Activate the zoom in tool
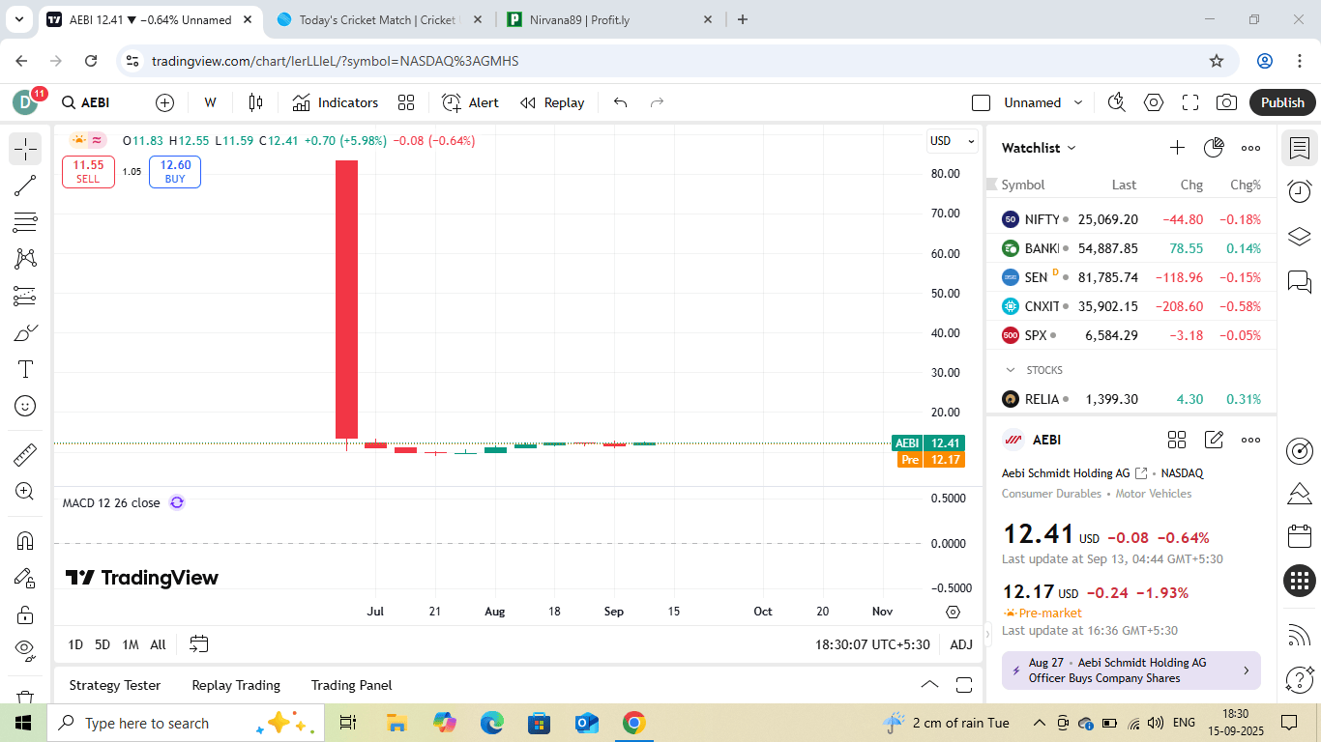The height and width of the screenshot is (742, 1321). point(25,491)
